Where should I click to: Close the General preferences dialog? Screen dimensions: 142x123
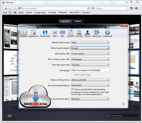click(124, 26)
